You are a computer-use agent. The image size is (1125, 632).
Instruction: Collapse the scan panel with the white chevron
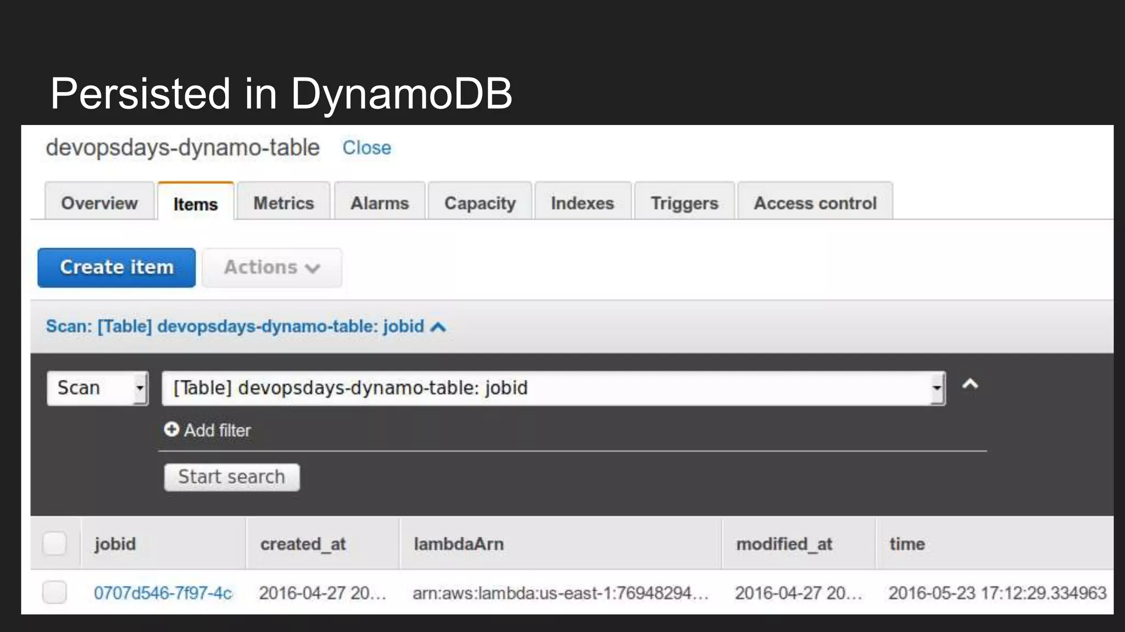click(x=970, y=384)
